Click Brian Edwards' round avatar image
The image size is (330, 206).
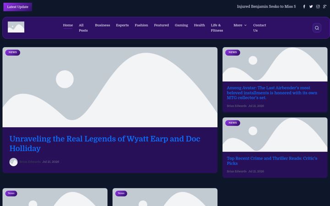13,162
